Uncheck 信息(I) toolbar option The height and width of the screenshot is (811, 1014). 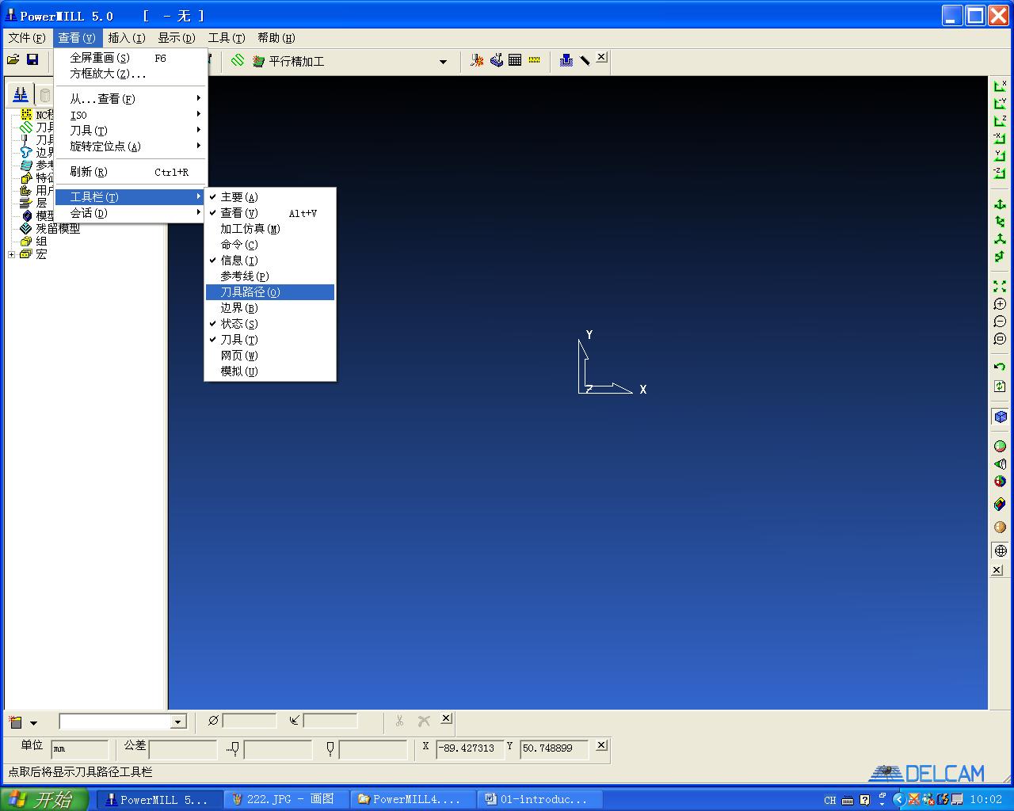(x=270, y=261)
